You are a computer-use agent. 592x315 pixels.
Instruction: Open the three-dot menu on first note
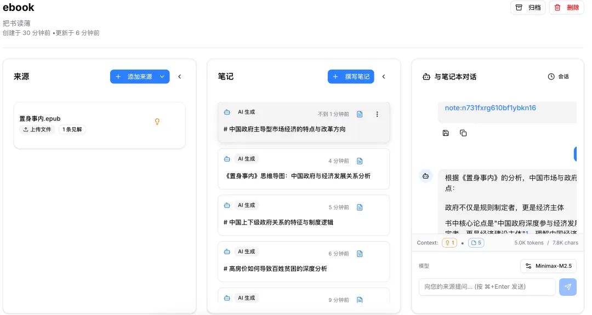click(x=377, y=114)
